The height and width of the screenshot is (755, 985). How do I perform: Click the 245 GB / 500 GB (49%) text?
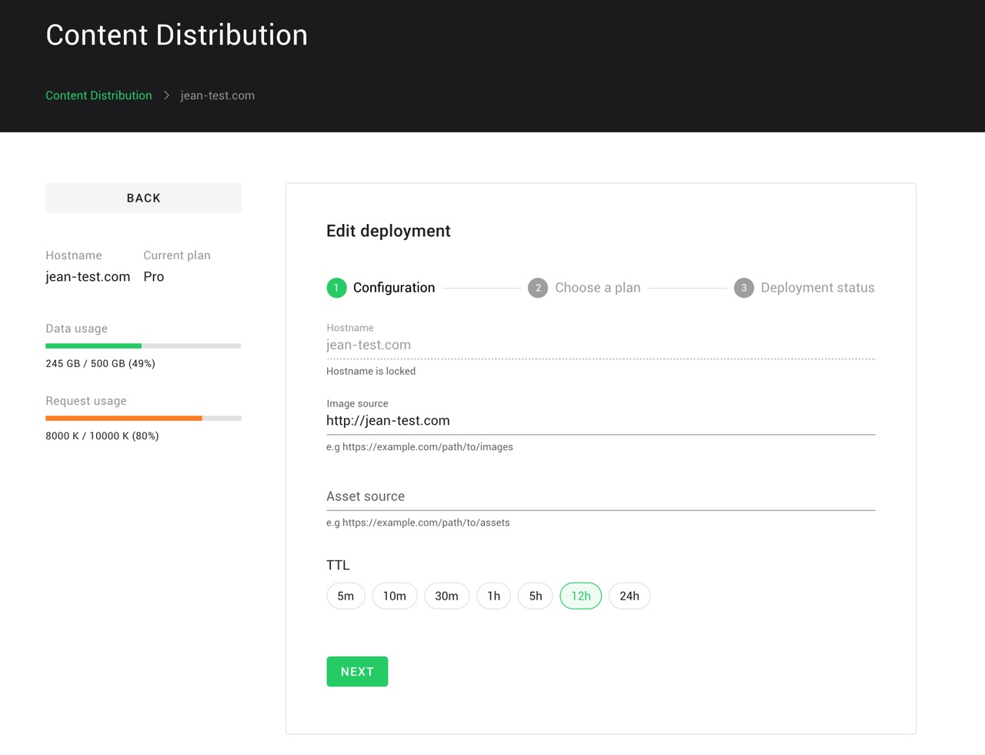tap(100, 363)
